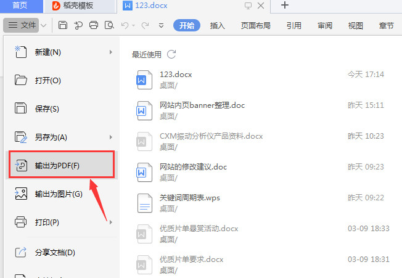Switch to the 页面布局 ribbon tab
402x278 pixels.
(256, 25)
